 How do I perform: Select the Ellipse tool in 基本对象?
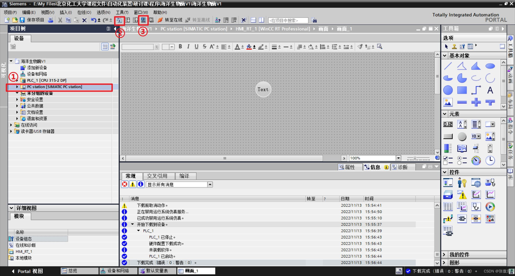pos(490,66)
